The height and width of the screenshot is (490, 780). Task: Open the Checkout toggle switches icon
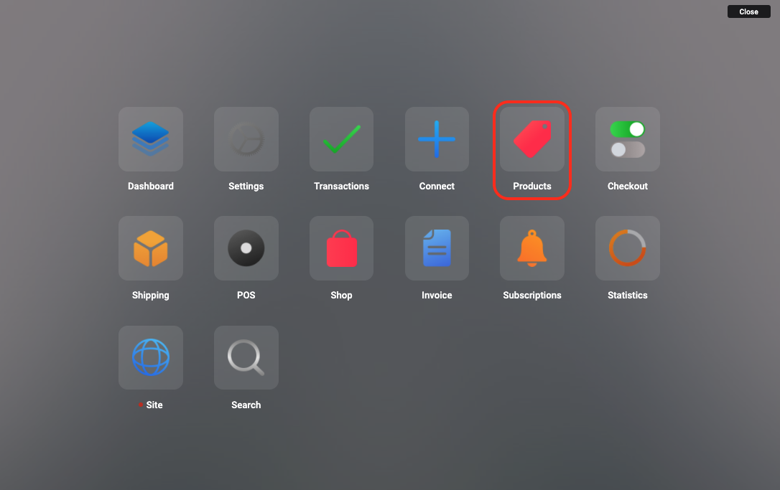click(x=628, y=139)
